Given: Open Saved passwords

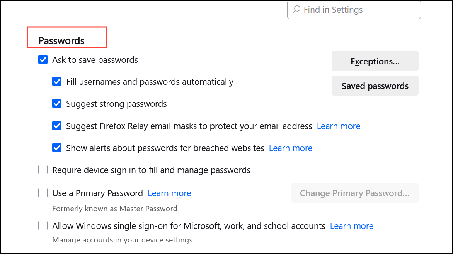Looking at the screenshot, I should (x=375, y=86).
